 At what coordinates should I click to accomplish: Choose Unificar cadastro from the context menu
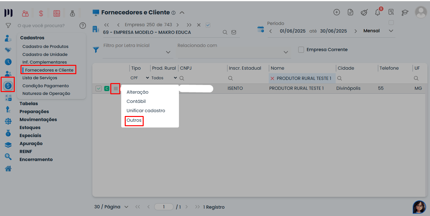tap(146, 111)
